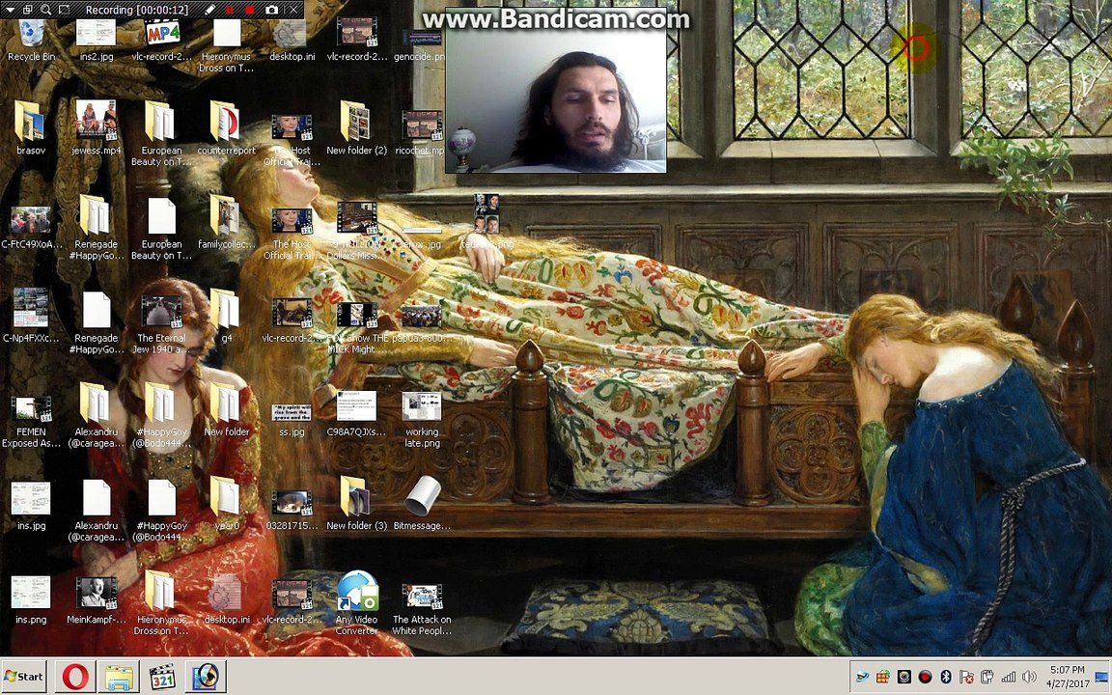Viewport: 1112px width, 695px height.
Task: Select the brasov folder
Action: pos(31,127)
